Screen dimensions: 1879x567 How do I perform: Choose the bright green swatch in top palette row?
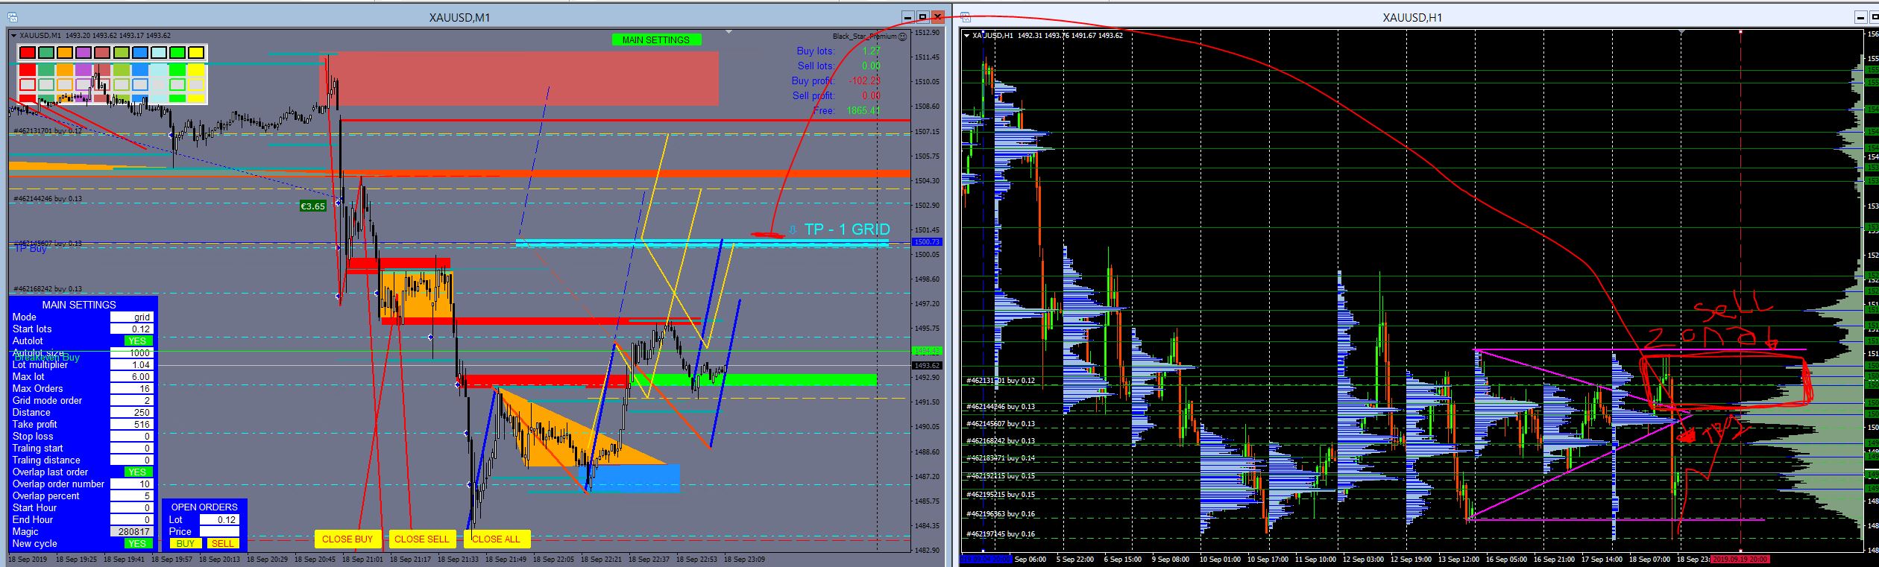coord(177,52)
